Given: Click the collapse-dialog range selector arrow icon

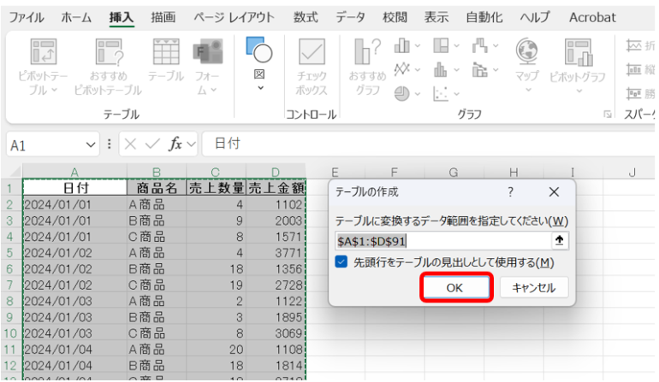Looking at the screenshot, I should pos(560,240).
